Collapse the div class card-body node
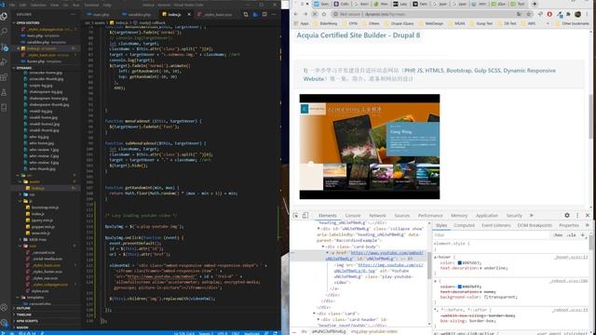Screen dimensions: 596x335 point(323,247)
